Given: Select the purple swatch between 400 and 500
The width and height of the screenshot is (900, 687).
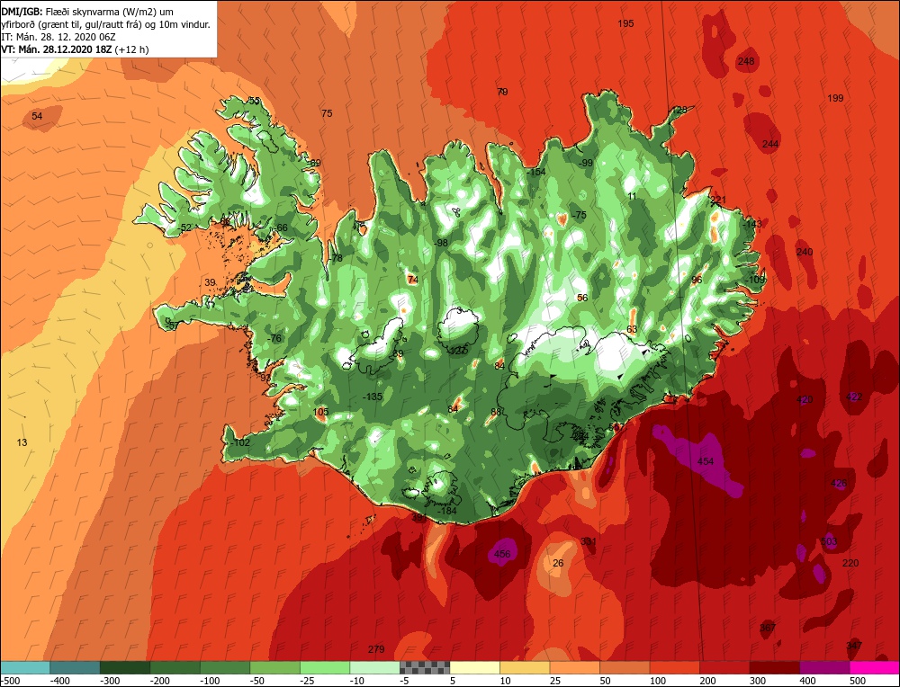Looking at the screenshot, I should pyautogui.click(x=824, y=667).
